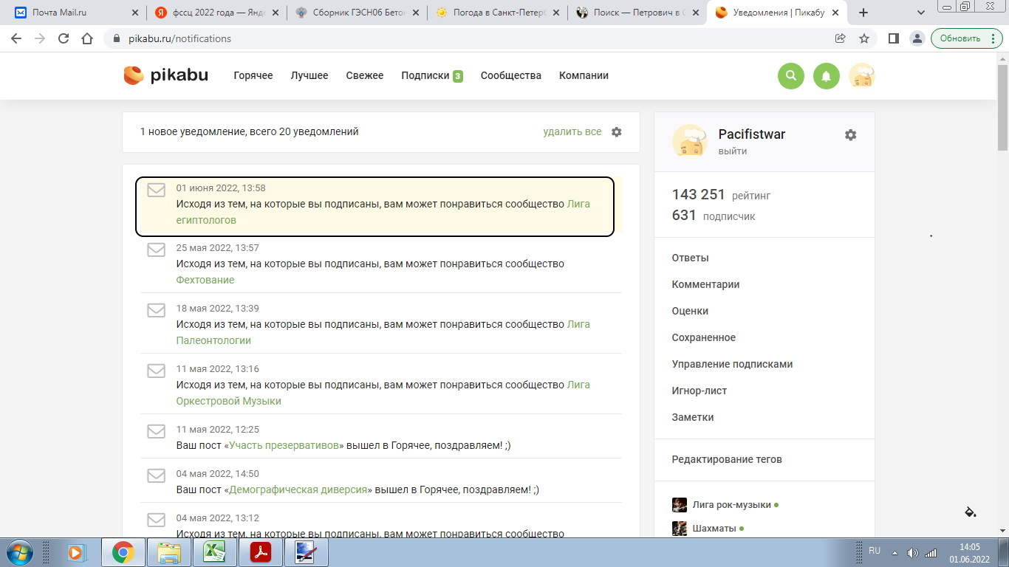Screen dimensions: 1009x567
Task: Close the Почта Mail.ru tab
Action: click(x=134, y=13)
